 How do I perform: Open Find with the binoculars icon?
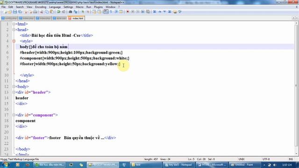(71, 12)
